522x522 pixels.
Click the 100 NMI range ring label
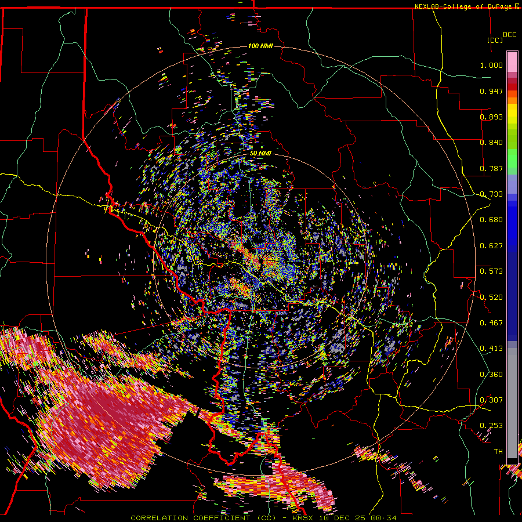[260, 46]
